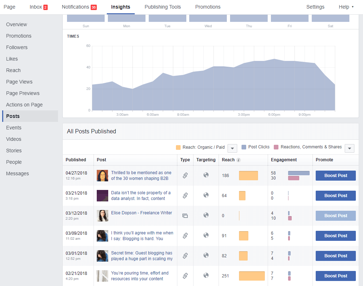The width and height of the screenshot is (363, 286).
Task: Switch to the Publishing Tools tab
Action: coord(163,7)
